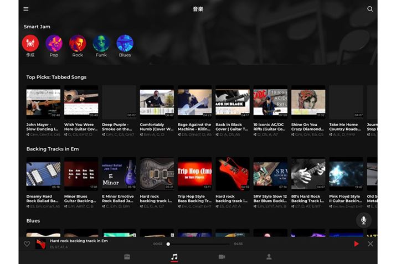This screenshot has width=396, height=264.
Task: Select the Blues Smart Jam genre
Action: [x=125, y=43]
